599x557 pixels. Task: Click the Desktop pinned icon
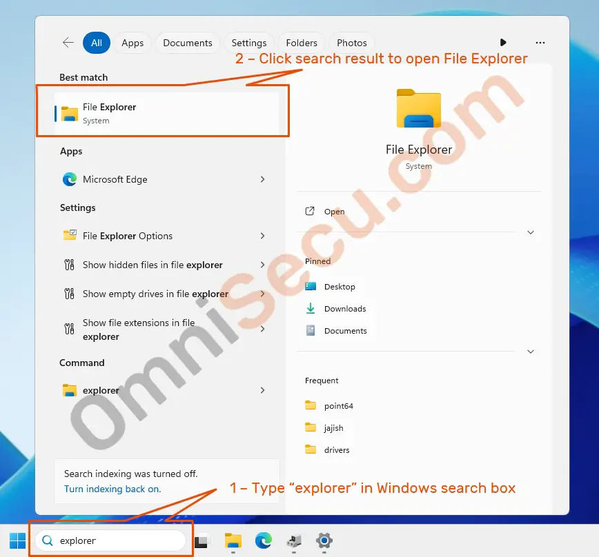pyautogui.click(x=311, y=286)
